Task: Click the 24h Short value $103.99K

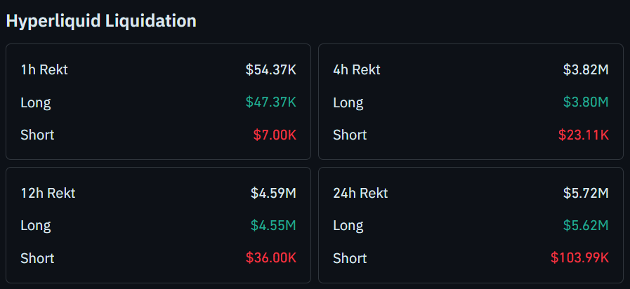Action: click(580, 257)
